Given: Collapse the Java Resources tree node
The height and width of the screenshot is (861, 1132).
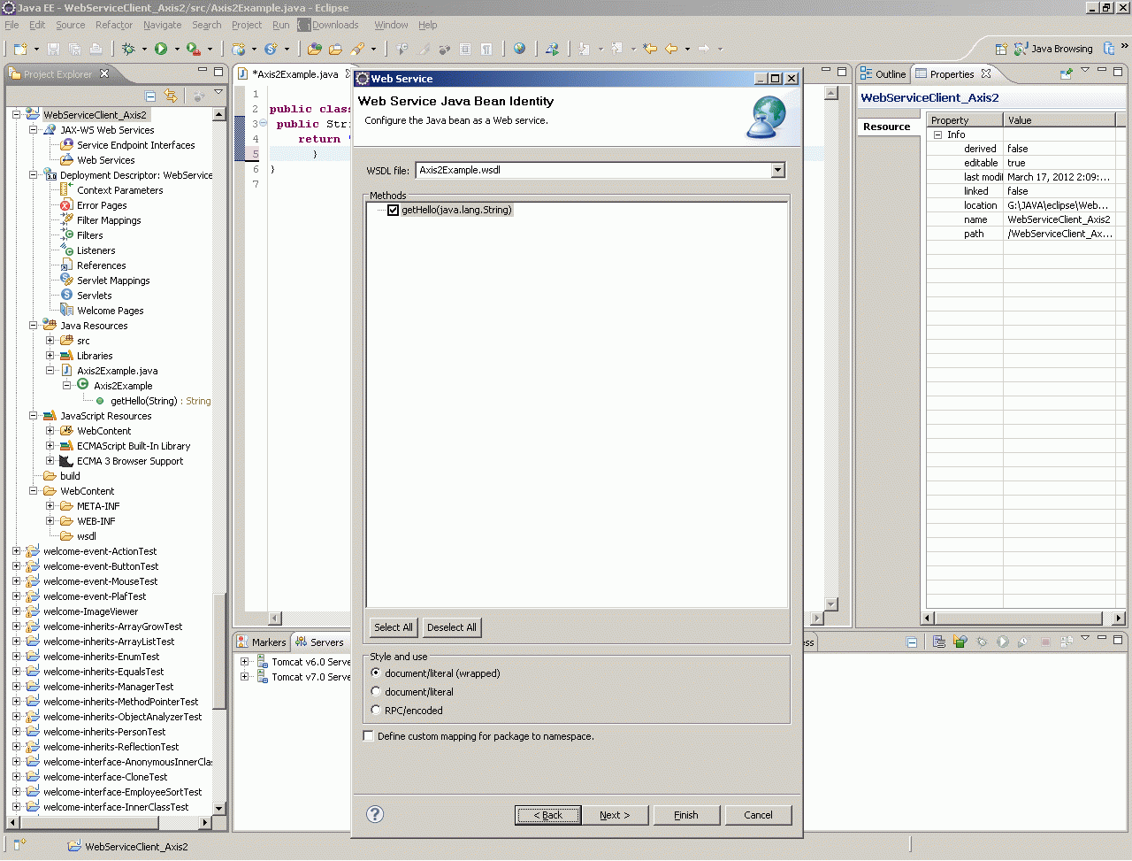Looking at the screenshot, I should (34, 326).
